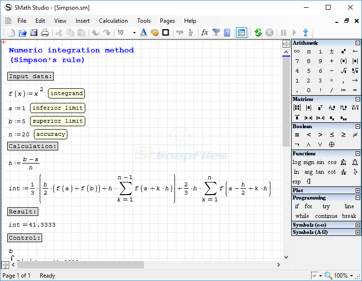The height and width of the screenshot is (281, 362).
Task: Open the Calculation menu
Action: point(113,21)
